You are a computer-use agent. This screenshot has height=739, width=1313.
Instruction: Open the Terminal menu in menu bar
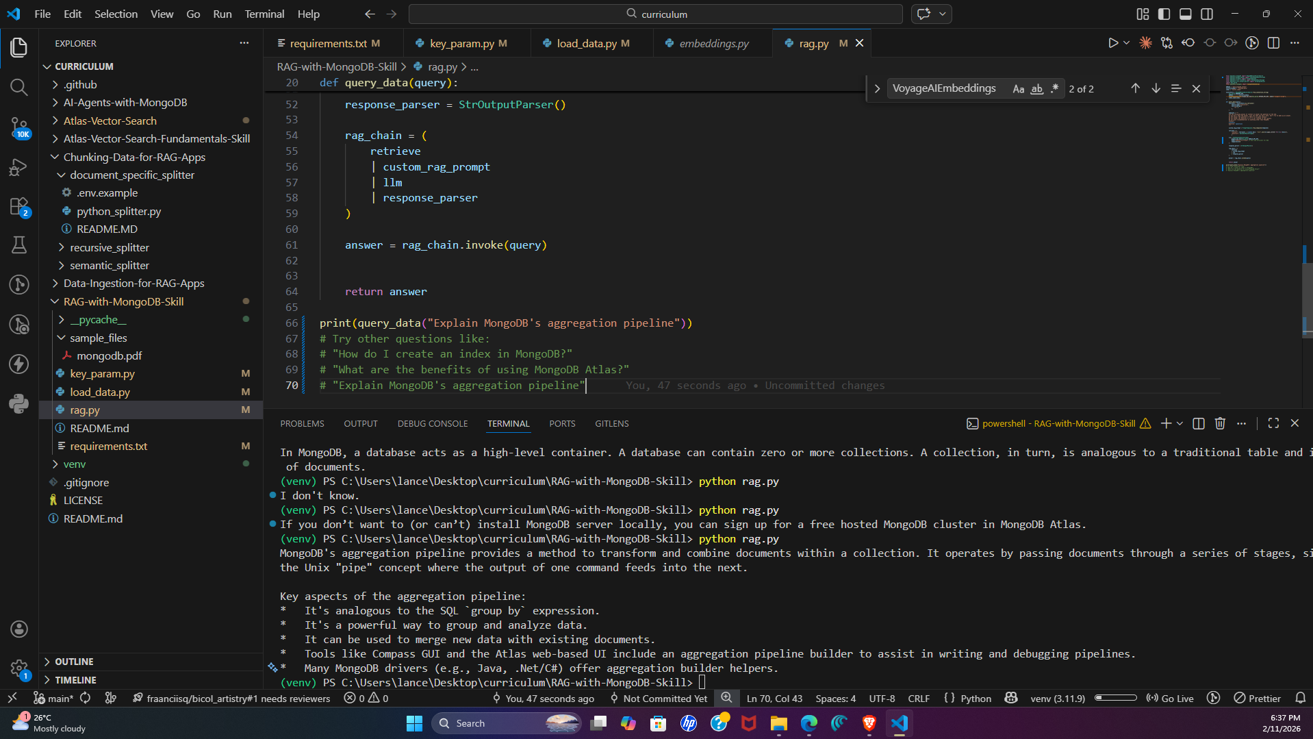coord(264,14)
